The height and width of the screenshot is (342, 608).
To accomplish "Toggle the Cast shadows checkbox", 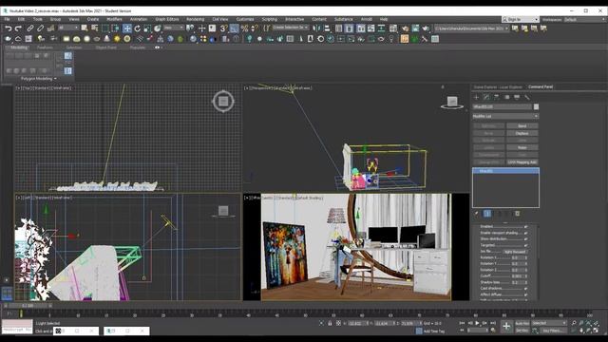I will click(x=525, y=289).
